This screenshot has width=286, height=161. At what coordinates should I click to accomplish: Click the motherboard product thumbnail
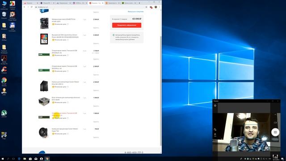point(44,23)
